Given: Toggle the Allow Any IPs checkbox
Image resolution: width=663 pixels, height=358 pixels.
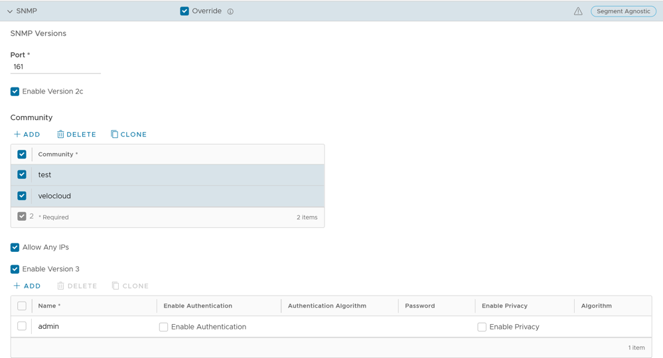Looking at the screenshot, I should [15, 247].
